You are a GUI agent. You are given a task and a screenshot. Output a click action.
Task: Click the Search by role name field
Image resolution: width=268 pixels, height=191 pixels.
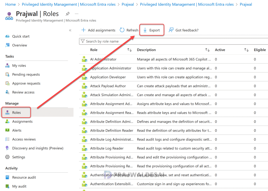(174, 41)
